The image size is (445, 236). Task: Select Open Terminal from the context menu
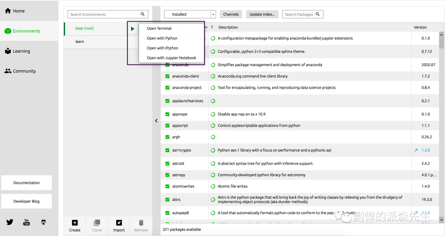(x=159, y=28)
